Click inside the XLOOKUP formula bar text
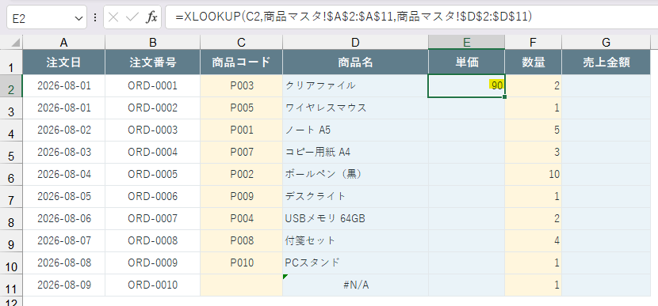The height and width of the screenshot is (306, 658). click(354, 17)
